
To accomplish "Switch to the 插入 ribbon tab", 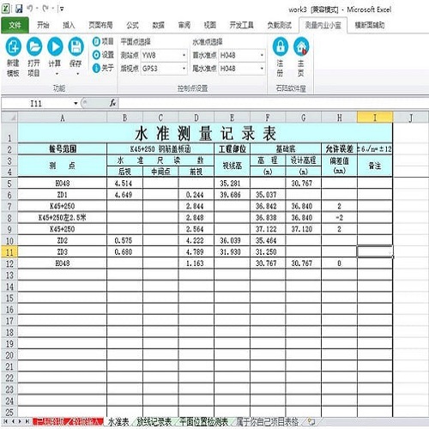I will 69,25.
